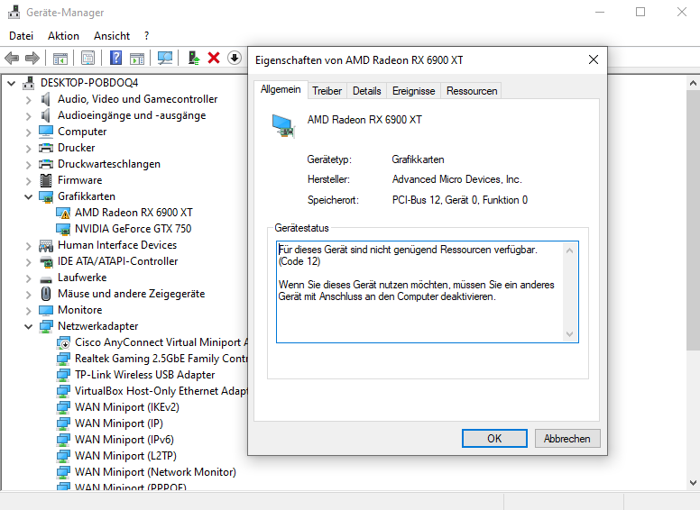Switch to the Ereignisse tab

pos(413,91)
